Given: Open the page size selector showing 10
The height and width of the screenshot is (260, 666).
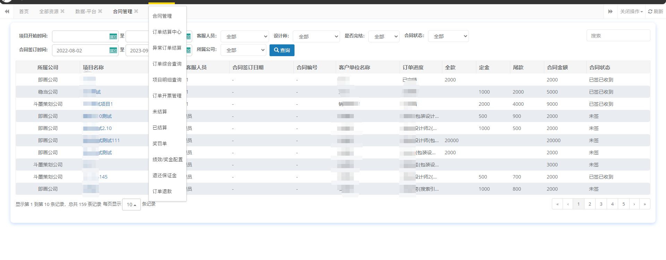Looking at the screenshot, I should coord(131,205).
